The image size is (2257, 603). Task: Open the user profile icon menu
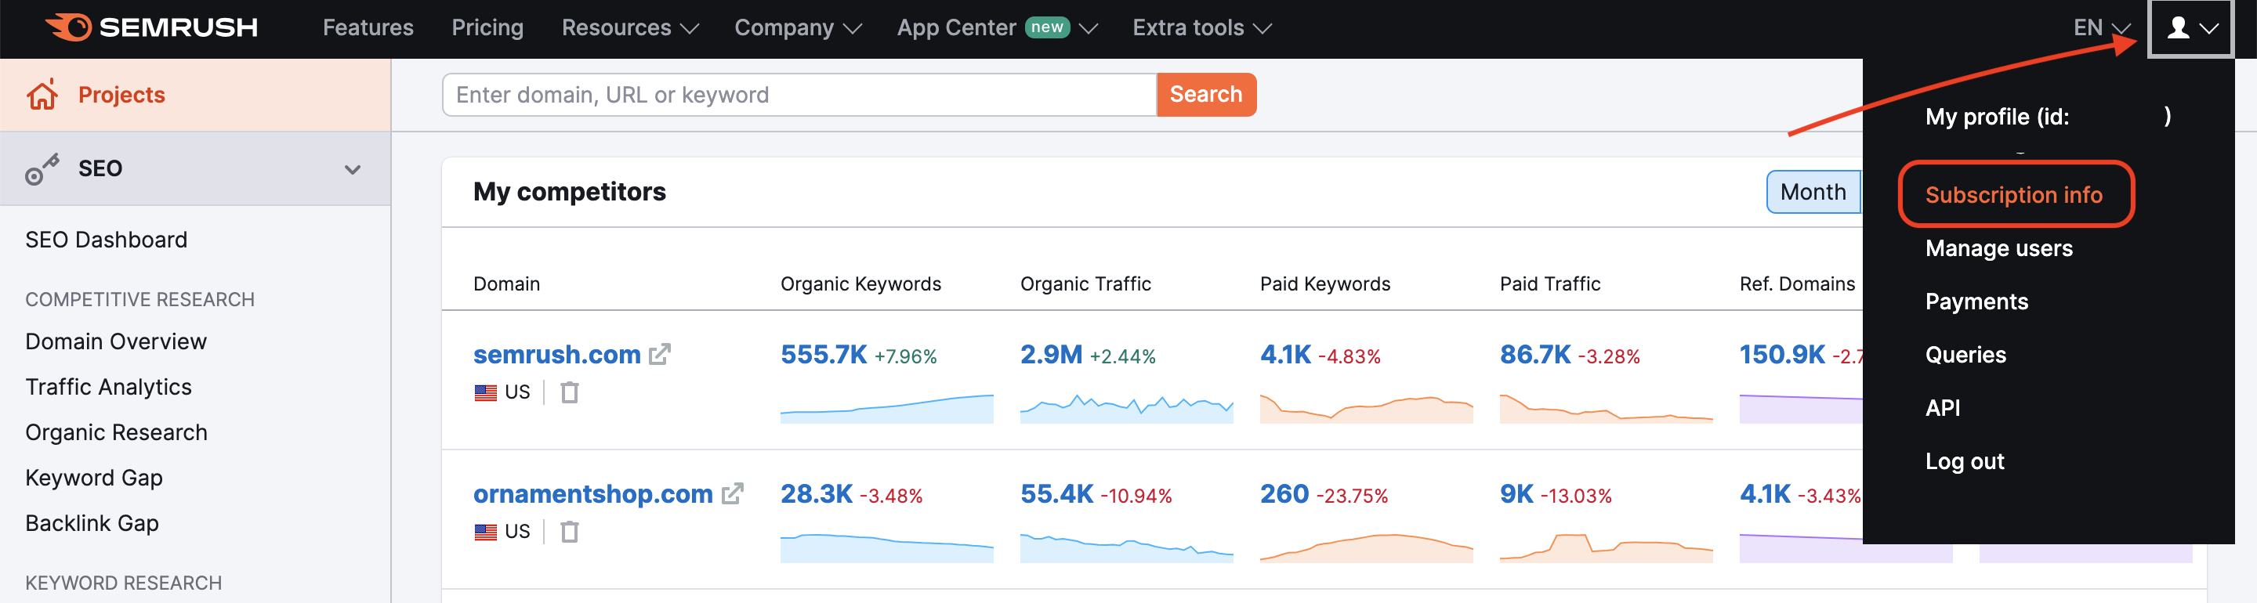(x=2190, y=29)
